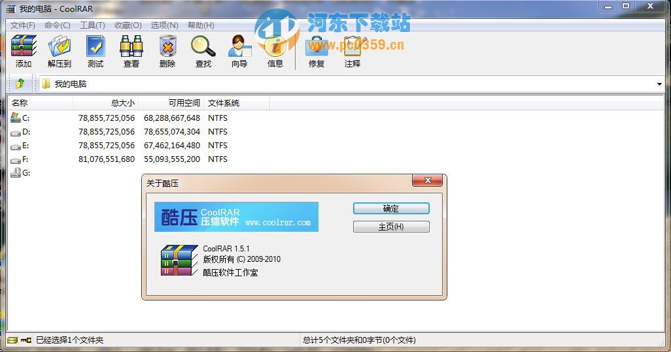This screenshot has height=352, width=671.
Task: Click the 解压到 (Extract to) toolbar icon
Action: (59, 46)
